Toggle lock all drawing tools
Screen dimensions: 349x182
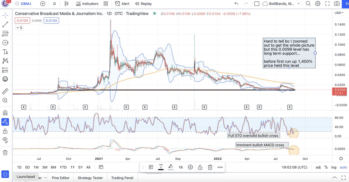(x=5, y=131)
